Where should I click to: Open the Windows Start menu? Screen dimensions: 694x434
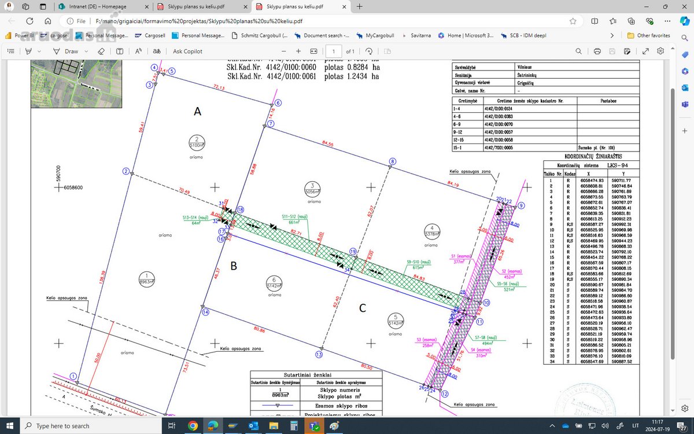click(10, 425)
